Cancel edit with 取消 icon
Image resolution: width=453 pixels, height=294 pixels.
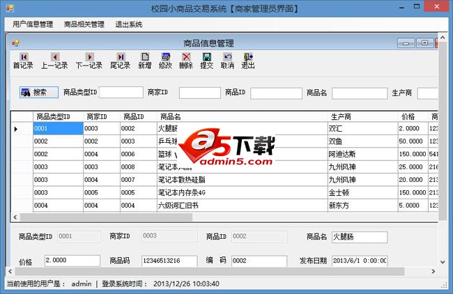227,61
